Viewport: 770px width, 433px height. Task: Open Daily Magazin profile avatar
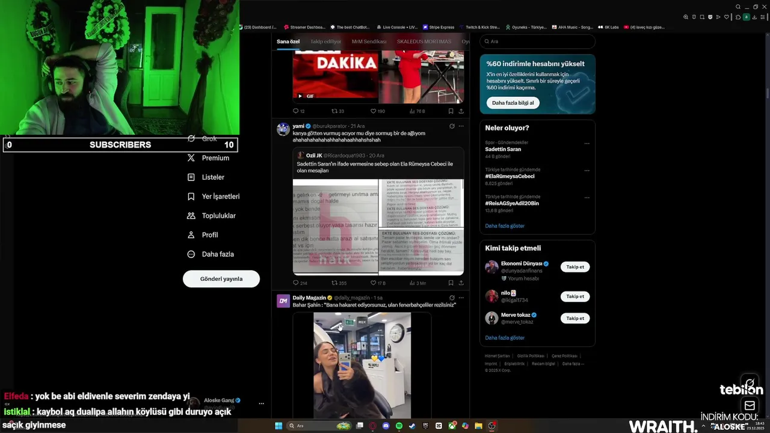[283, 301]
